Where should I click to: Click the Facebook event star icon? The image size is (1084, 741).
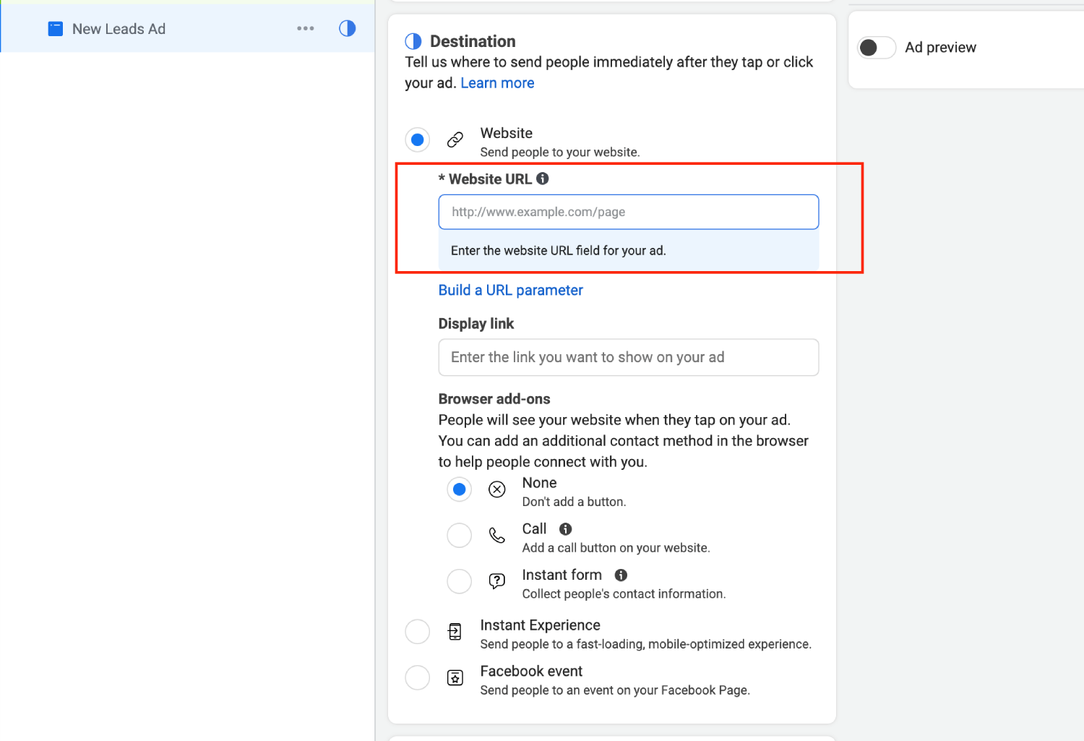click(455, 677)
